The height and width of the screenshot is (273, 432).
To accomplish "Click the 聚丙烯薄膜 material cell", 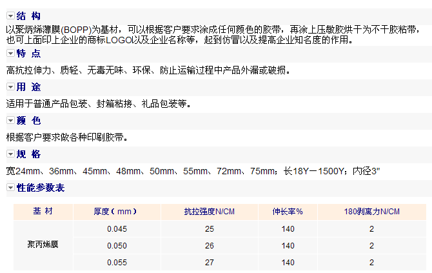I will click(x=43, y=245).
